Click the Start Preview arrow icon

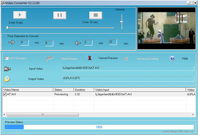49,58
